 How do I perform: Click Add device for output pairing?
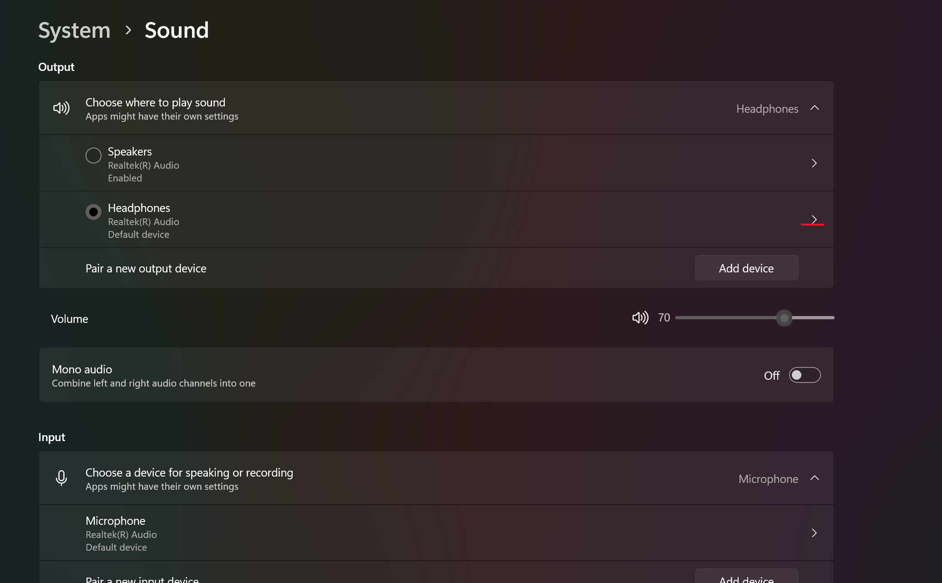746,268
